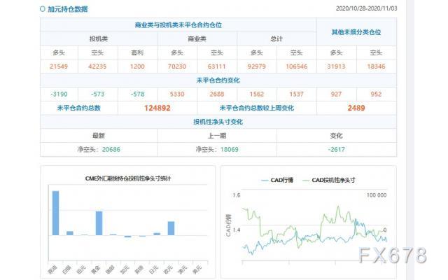Click the 未平仓合约总数 label
This screenshot has width=448, height=280.
(x=79, y=108)
